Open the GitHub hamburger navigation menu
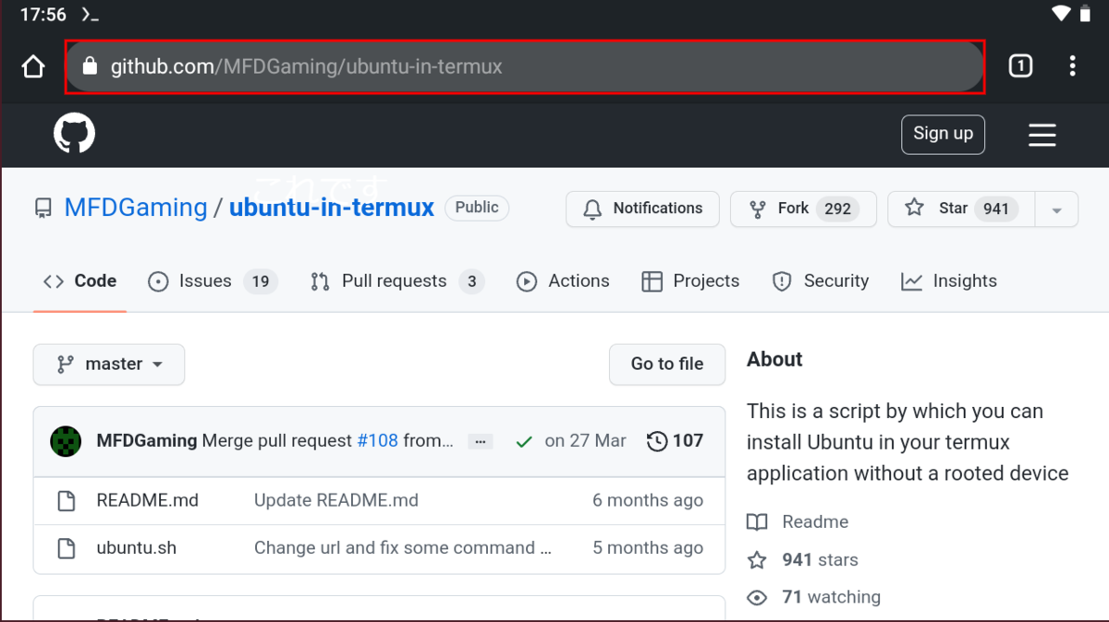The width and height of the screenshot is (1109, 622). click(x=1042, y=135)
